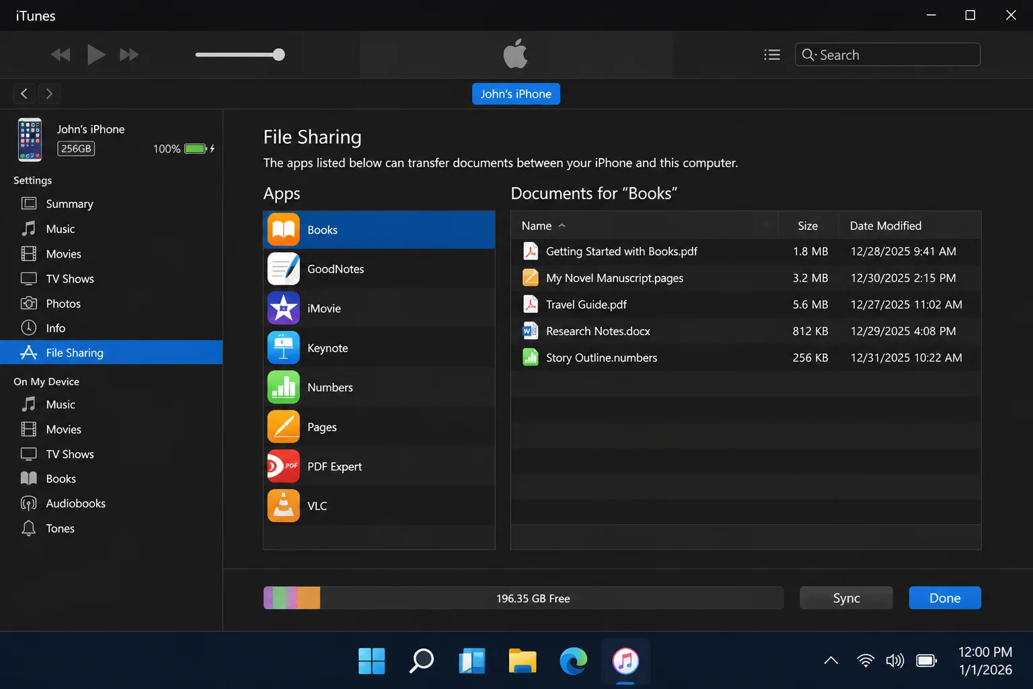This screenshot has width=1033, height=689.
Task: Select the Numbers app icon
Action: [284, 388]
